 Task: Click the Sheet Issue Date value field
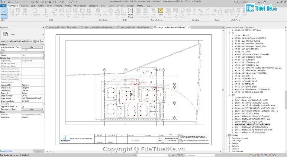click(x=32, y=101)
